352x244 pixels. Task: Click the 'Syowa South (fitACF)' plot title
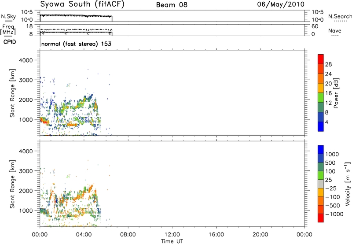pos(82,4)
